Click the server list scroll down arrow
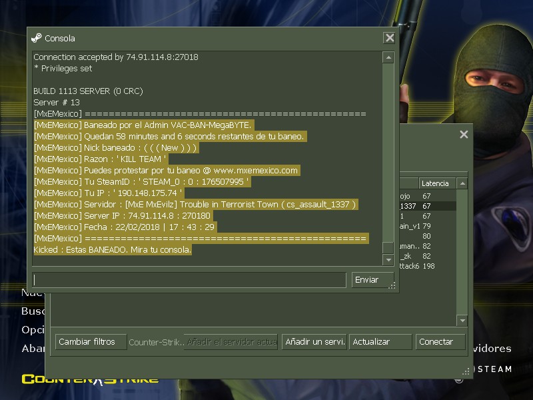 (x=462, y=320)
